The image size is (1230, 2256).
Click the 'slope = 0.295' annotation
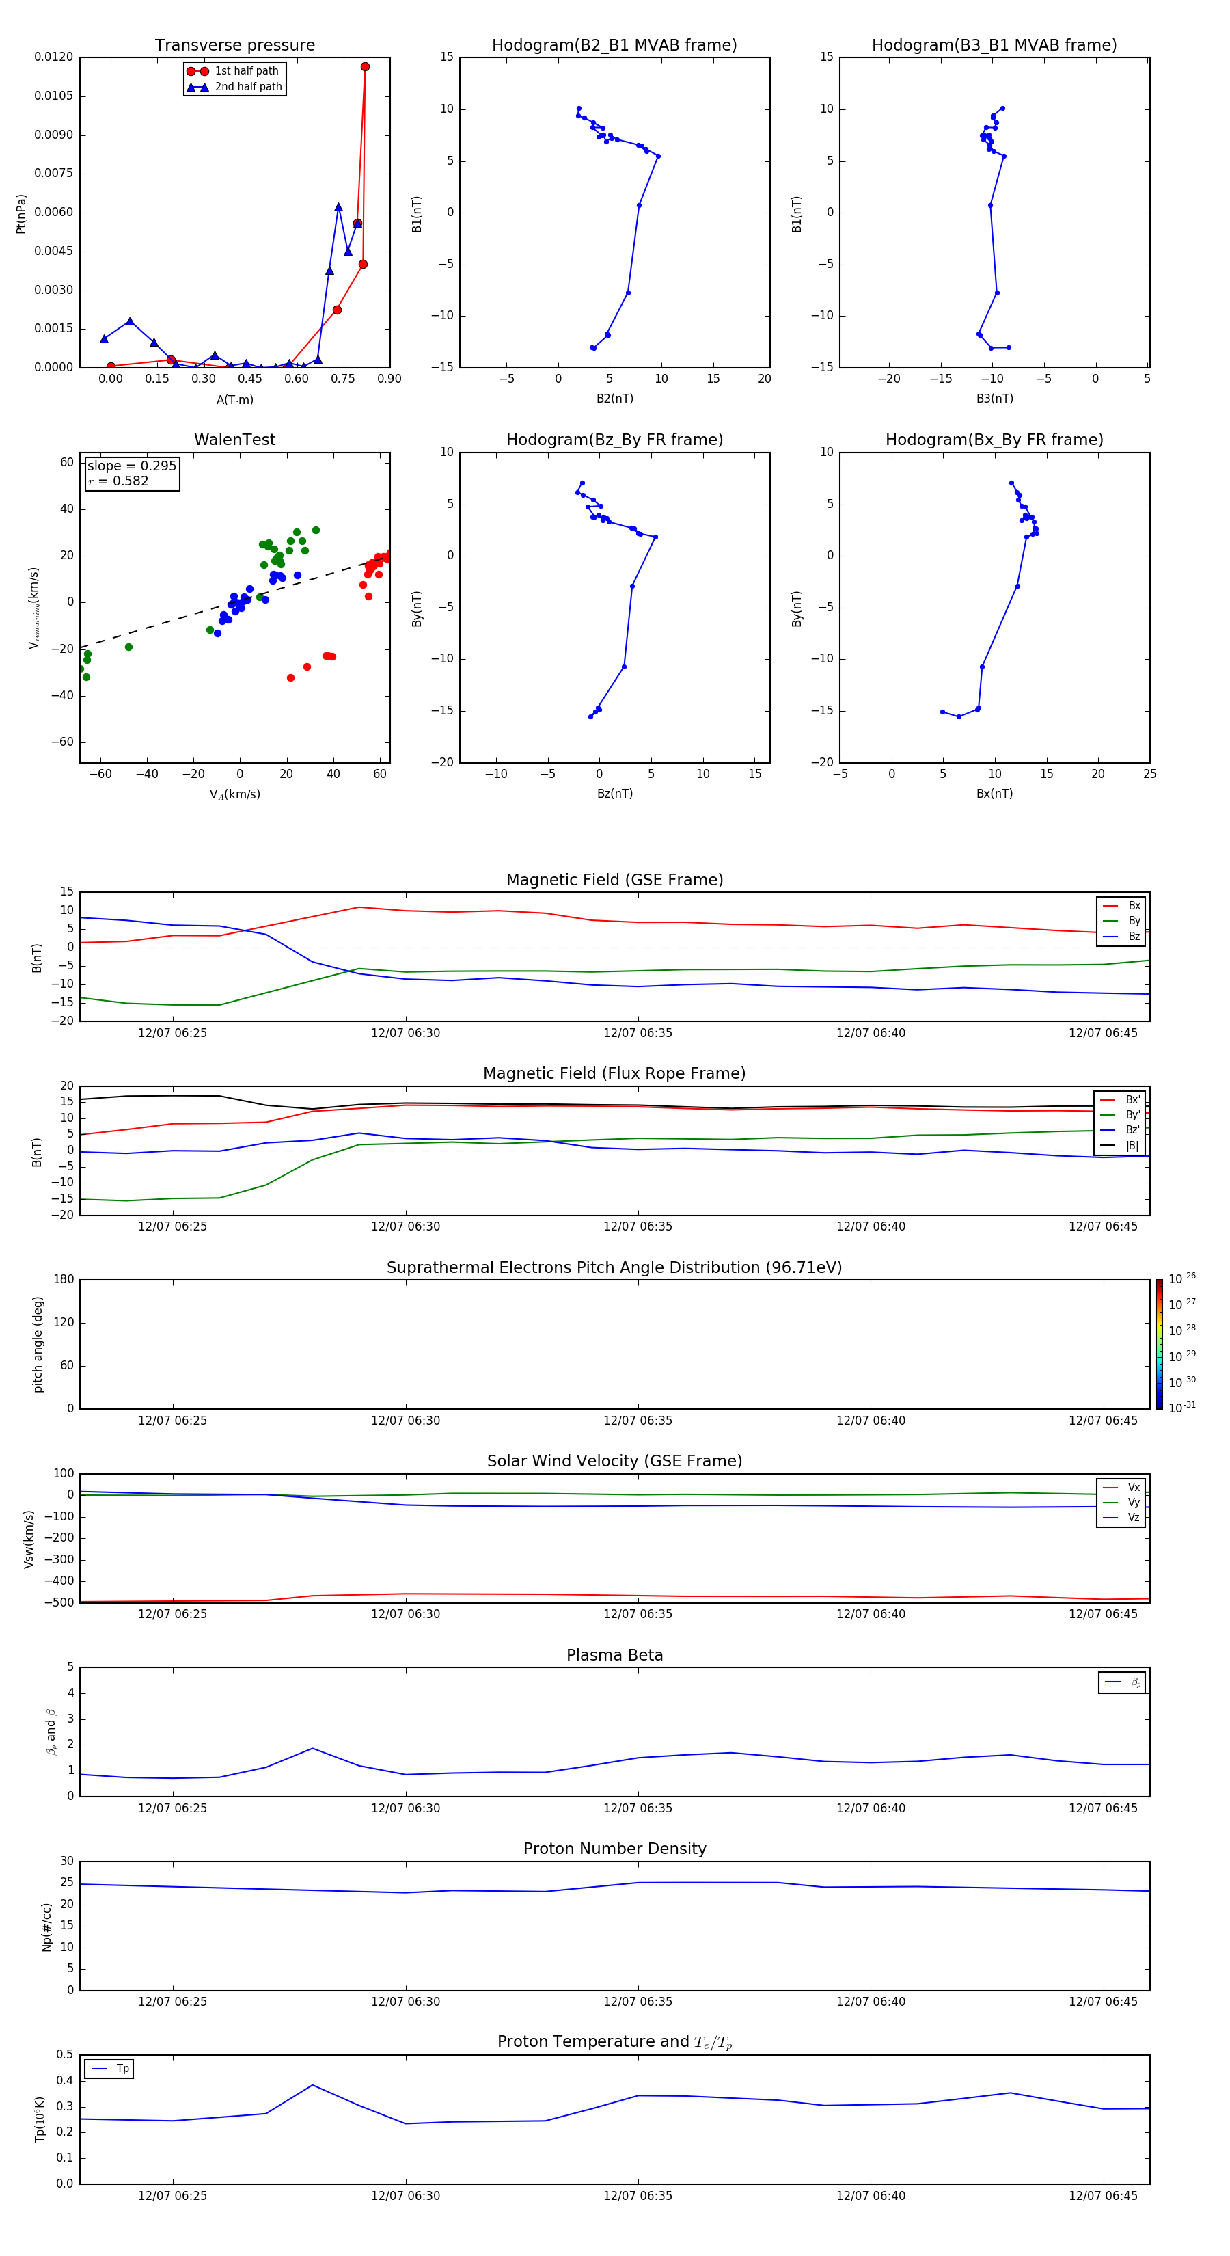131,466
